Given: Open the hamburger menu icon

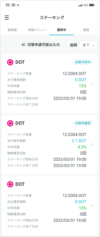Looking at the screenshot, I should 7,18.
